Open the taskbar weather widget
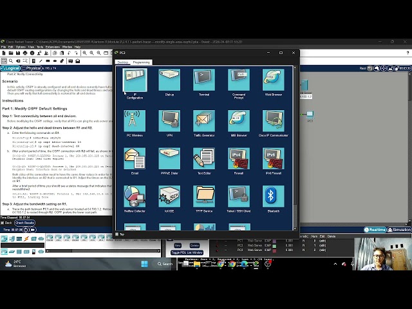This screenshot has height=309, width=412. click(x=15, y=264)
